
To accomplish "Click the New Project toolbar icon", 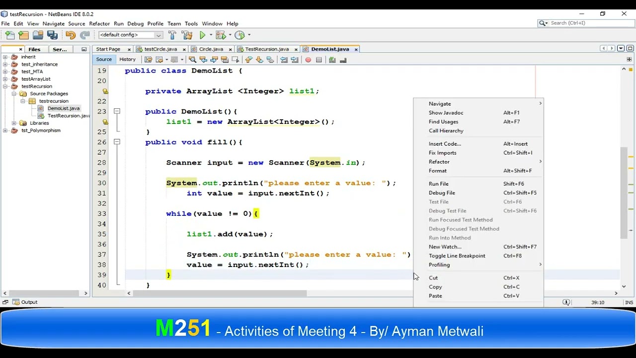I will 23,35.
